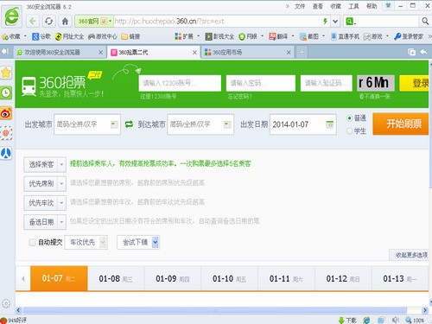Select date tab 01-10 周五
The width and height of the screenshot is (432, 324).
229,278
